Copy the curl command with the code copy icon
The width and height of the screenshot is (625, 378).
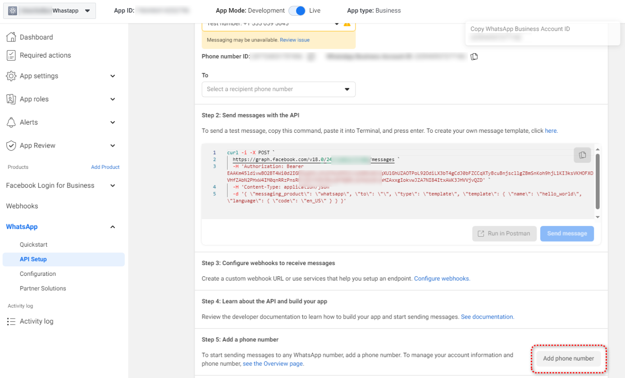[582, 155]
